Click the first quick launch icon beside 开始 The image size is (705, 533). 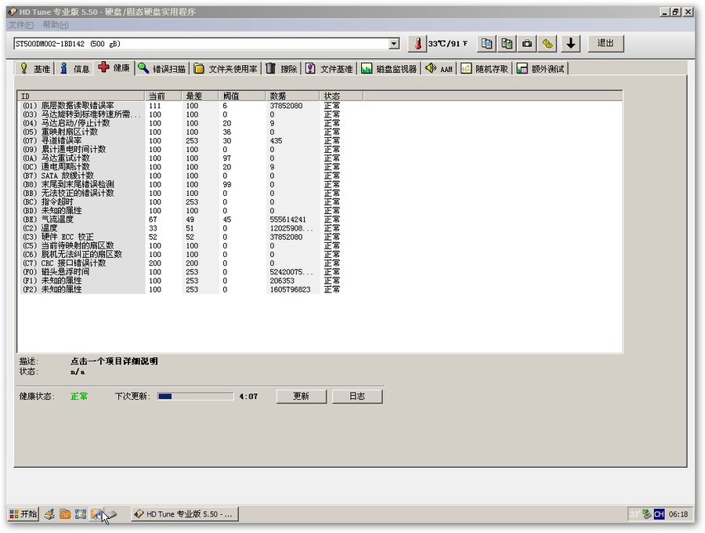pos(49,513)
